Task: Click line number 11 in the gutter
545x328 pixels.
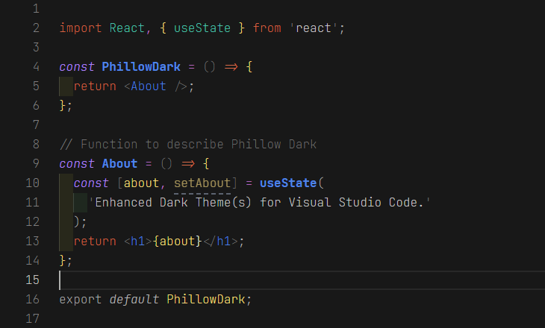Action: (32, 202)
